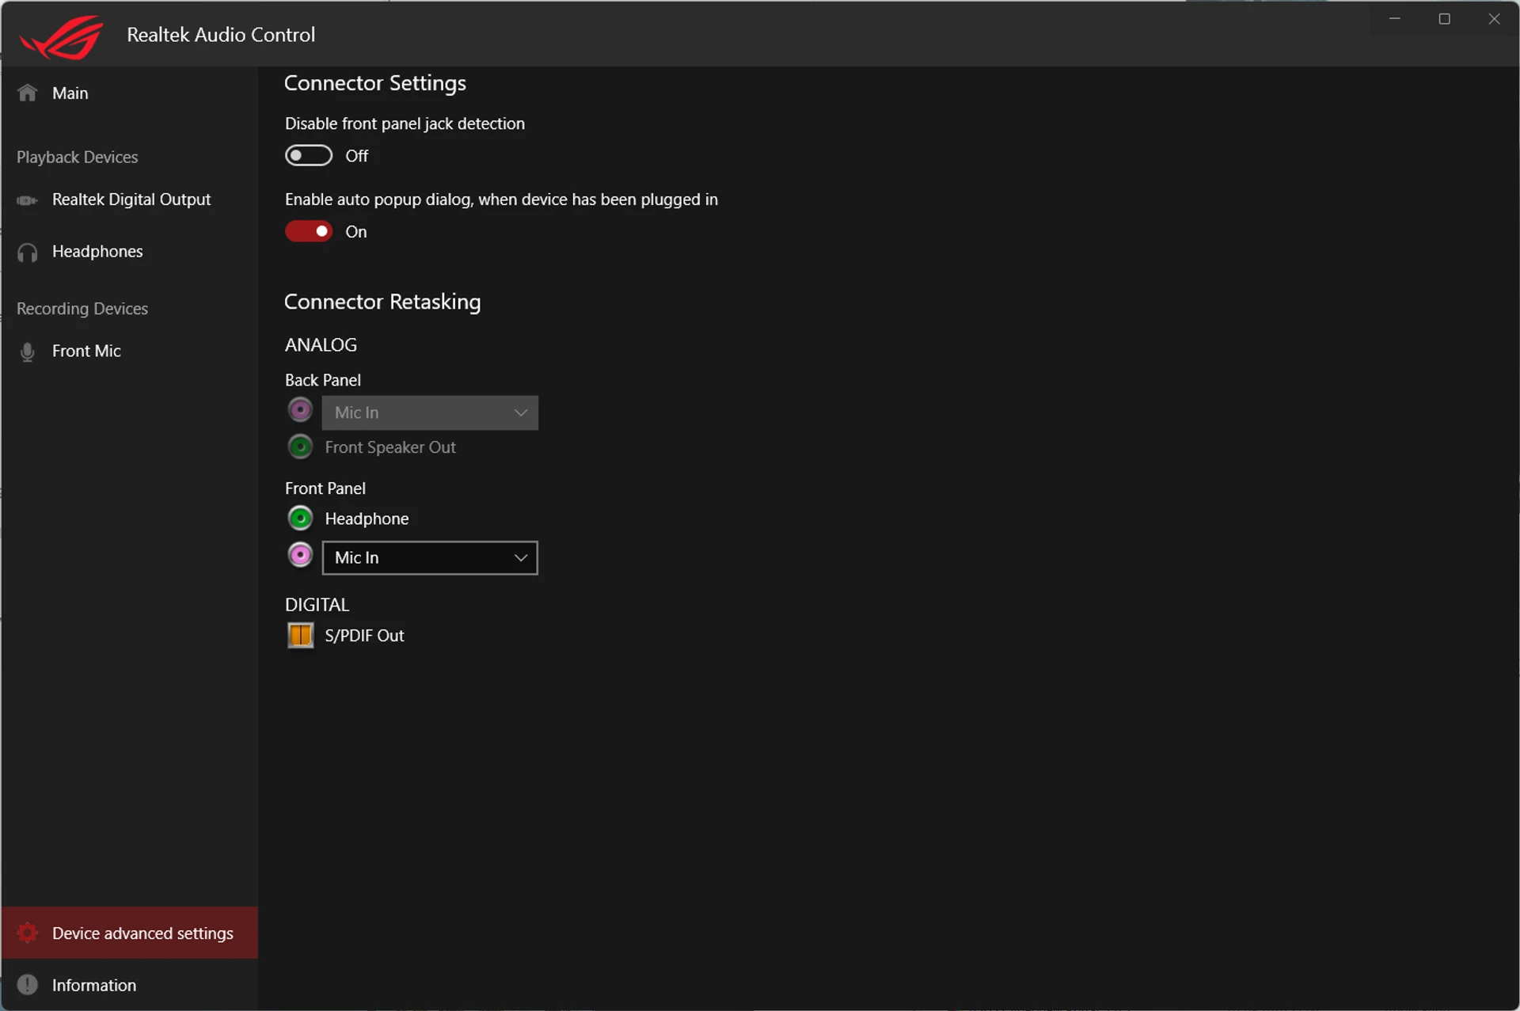Click the Connector Settings heading
The image size is (1520, 1011).
click(375, 83)
